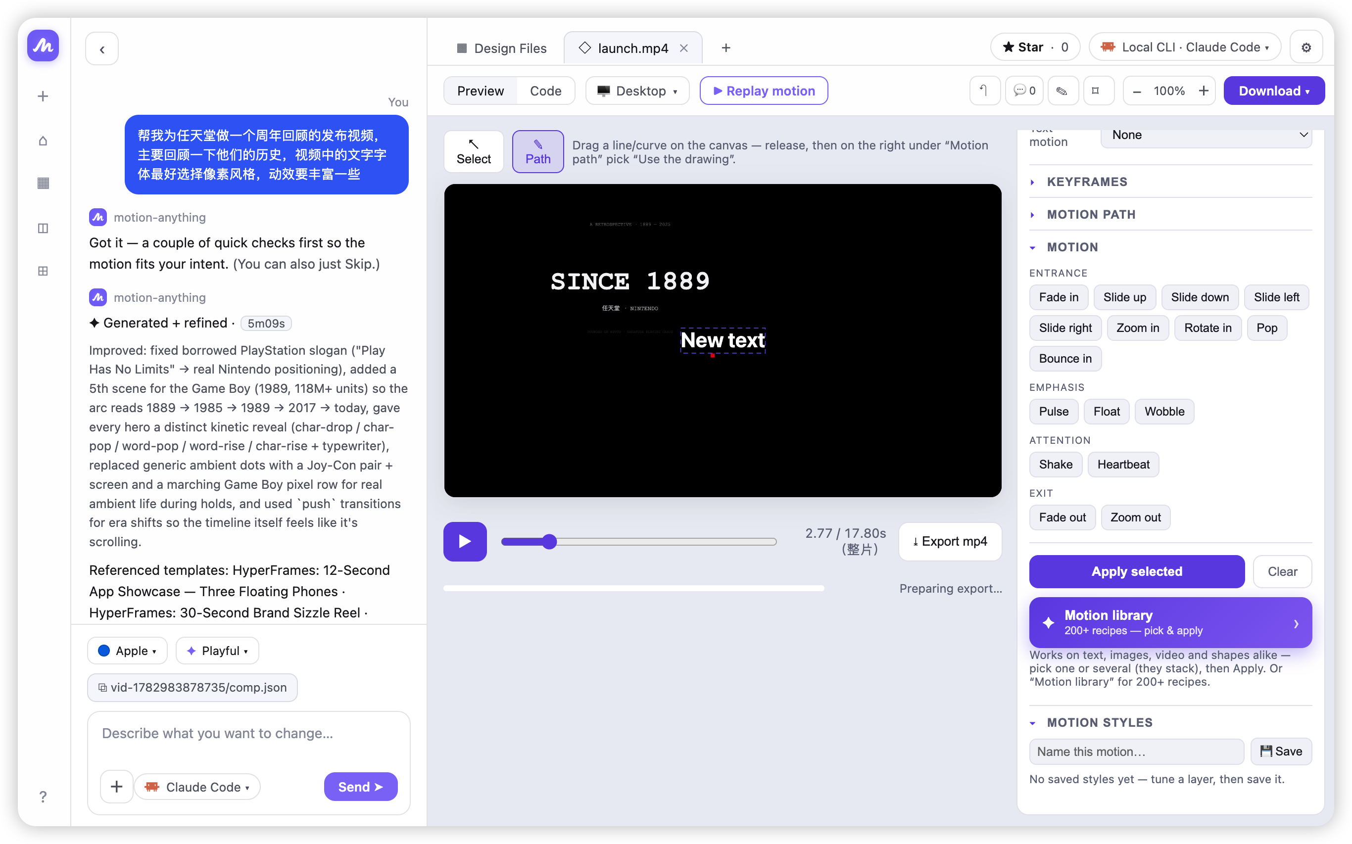
Task: Open the help question mark icon
Action: coord(43,797)
